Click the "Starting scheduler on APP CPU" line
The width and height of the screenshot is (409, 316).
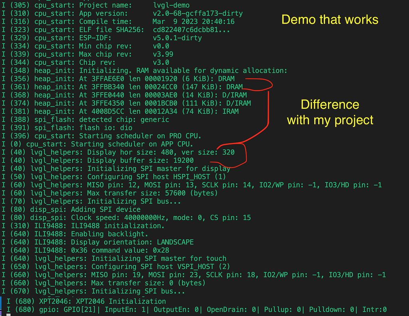click(97, 144)
